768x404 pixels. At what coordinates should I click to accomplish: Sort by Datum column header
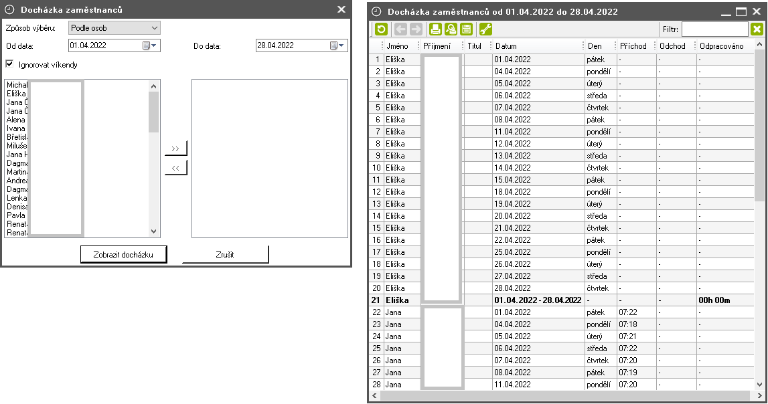(x=506, y=46)
